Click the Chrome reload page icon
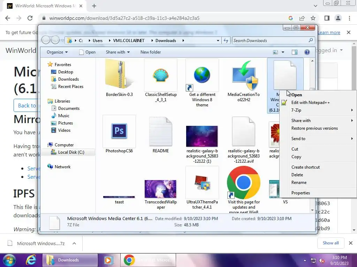The width and height of the screenshot is (357, 267). 30,18
